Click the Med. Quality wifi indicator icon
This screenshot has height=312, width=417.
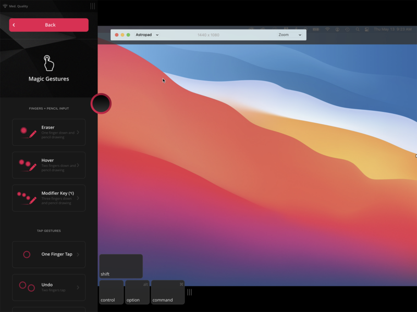tap(5, 6)
